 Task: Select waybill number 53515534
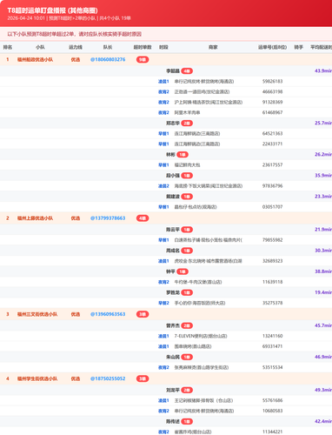[x=272, y=367]
